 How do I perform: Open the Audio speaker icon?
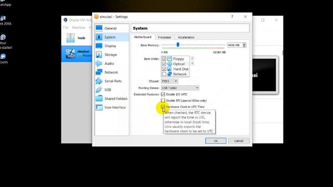pos(99,63)
